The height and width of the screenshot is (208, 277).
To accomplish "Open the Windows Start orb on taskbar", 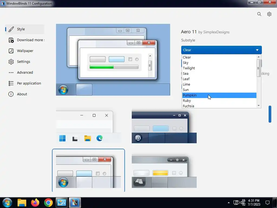I will 7,203.
